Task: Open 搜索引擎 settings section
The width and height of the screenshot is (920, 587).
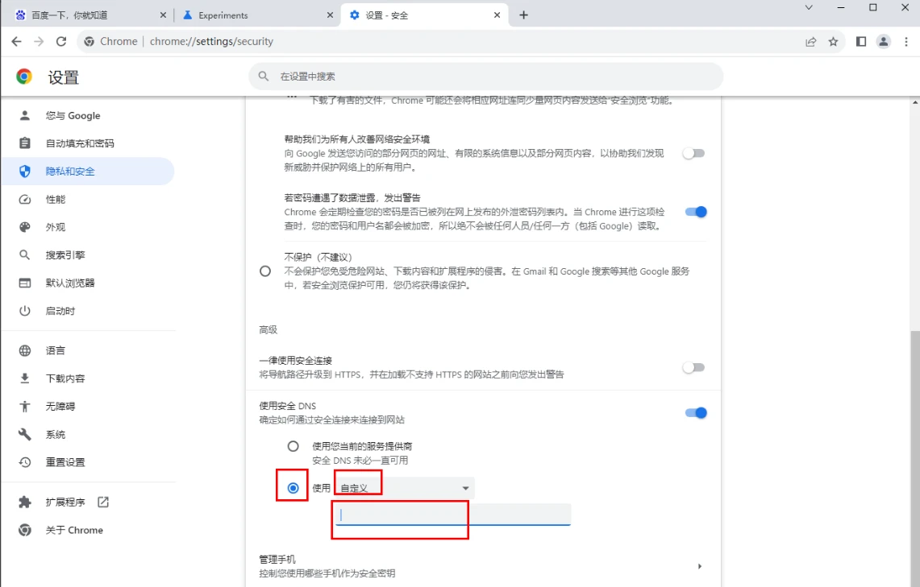Action: pyautogui.click(x=88, y=254)
